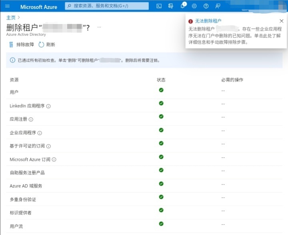This screenshot has width=288, height=235.
Task: Click the green status check for 自助服务注册产品
Action: click(161, 170)
